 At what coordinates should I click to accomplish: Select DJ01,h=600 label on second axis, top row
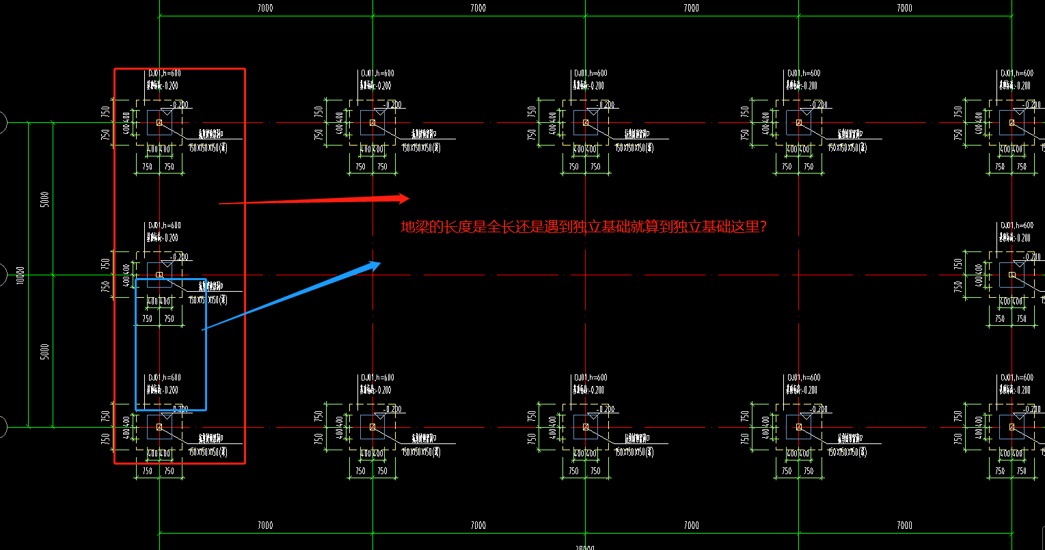point(378,73)
